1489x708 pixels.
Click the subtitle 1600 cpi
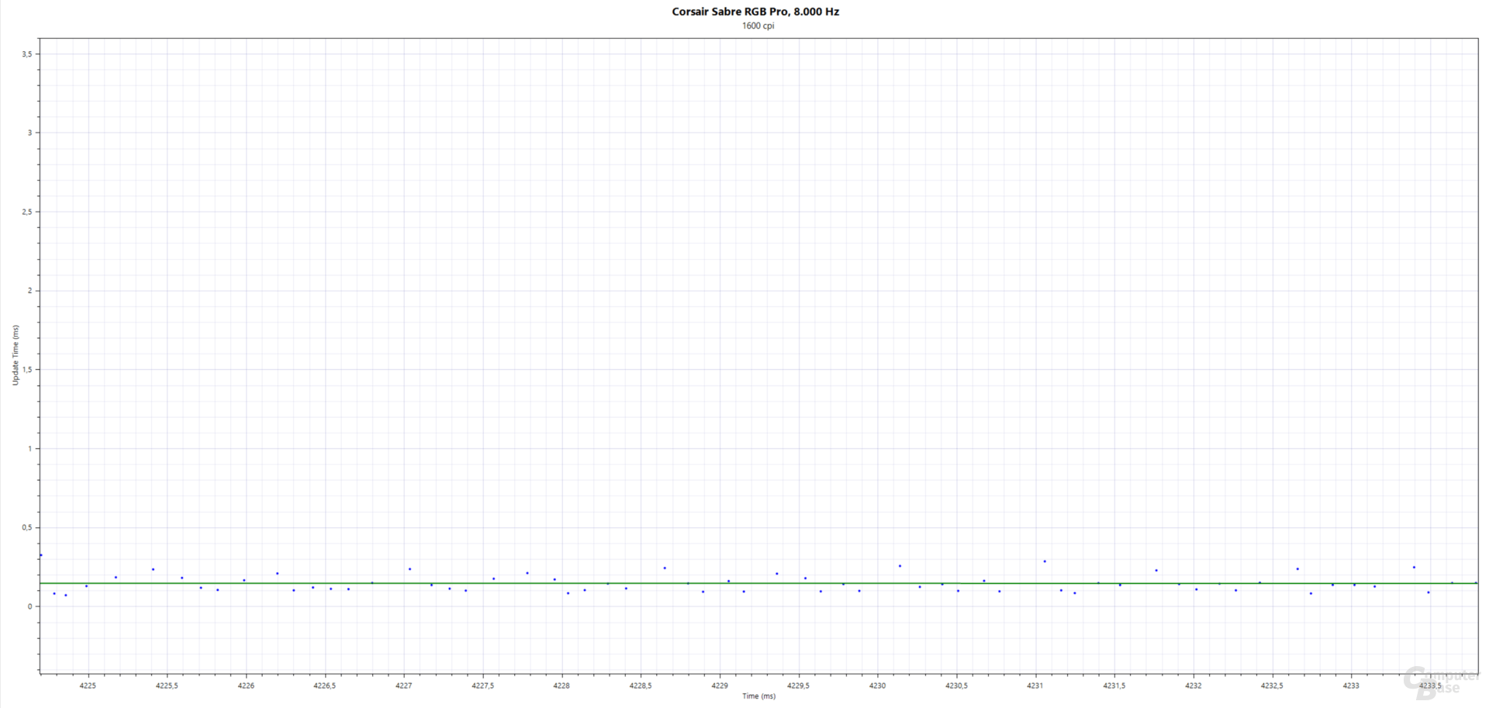[x=758, y=26]
